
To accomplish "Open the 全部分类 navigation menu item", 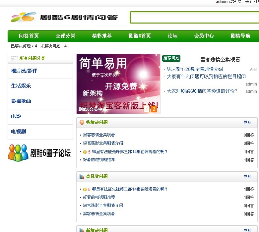I will [x=65, y=36].
